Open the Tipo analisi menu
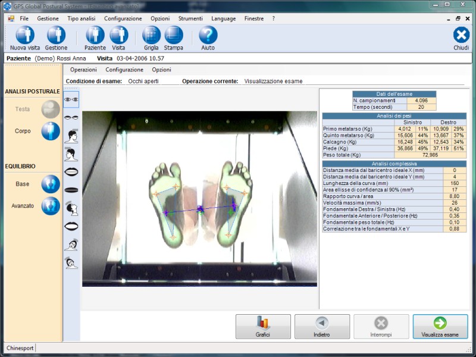Viewport: 476px width, 357px height. (81, 18)
